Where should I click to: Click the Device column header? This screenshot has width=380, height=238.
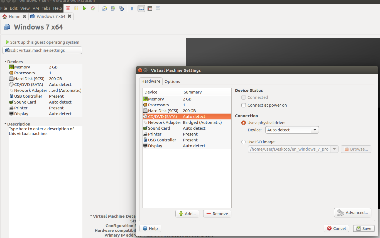click(162, 92)
